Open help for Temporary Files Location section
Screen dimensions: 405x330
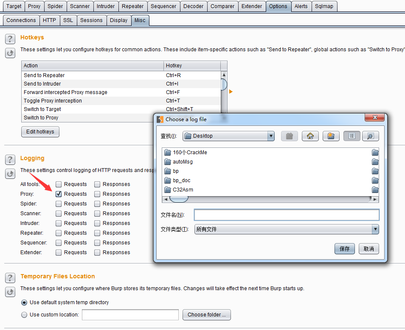[10, 278]
